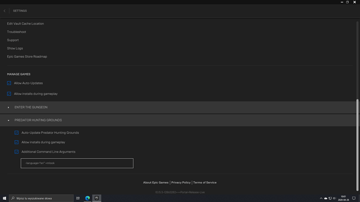The height and width of the screenshot is (202, 360).
Task: Open the Windows Start menu
Action: click(x=4, y=198)
